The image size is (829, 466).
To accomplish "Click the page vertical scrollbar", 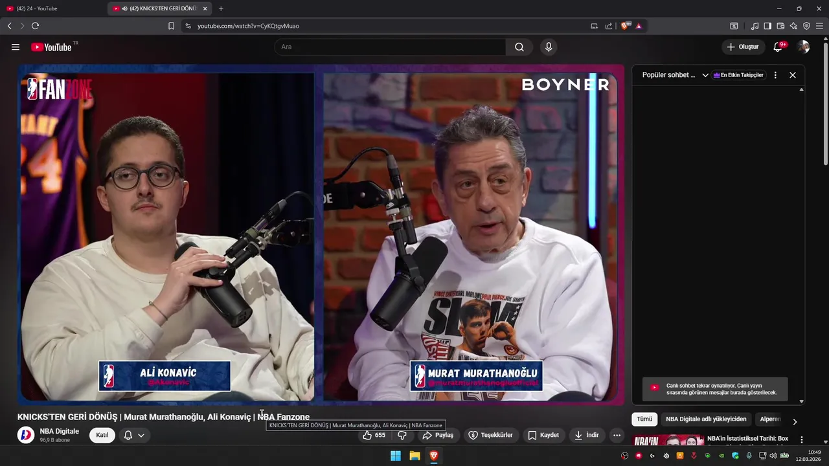I will 825,104.
